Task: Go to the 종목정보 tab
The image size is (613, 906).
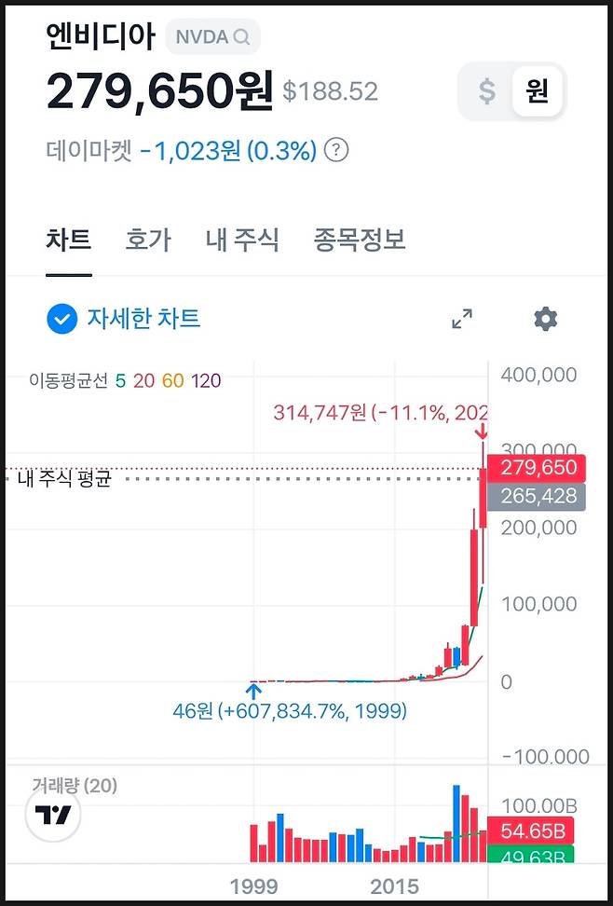Action: click(x=360, y=240)
